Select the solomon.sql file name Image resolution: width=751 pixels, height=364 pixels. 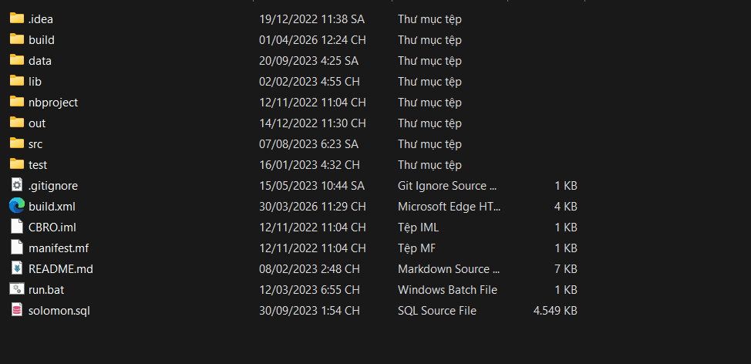click(x=59, y=311)
